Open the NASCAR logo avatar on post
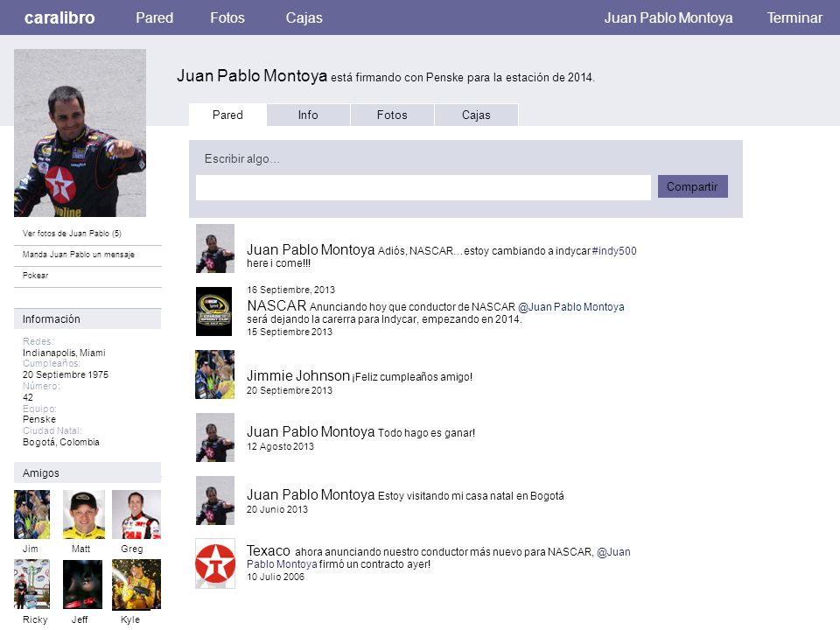 (x=213, y=311)
